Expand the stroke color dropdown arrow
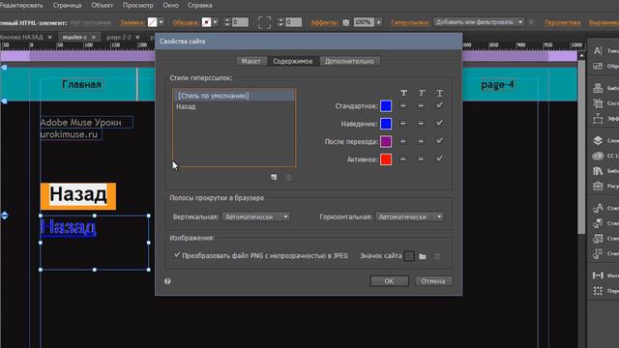This screenshot has height=348, width=619. pyautogui.click(x=215, y=22)
